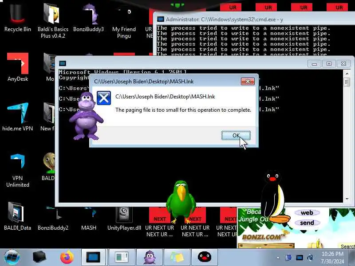Close the MASH.lnk error dialog
Screen dimensions: 355x266
(248, 82)
